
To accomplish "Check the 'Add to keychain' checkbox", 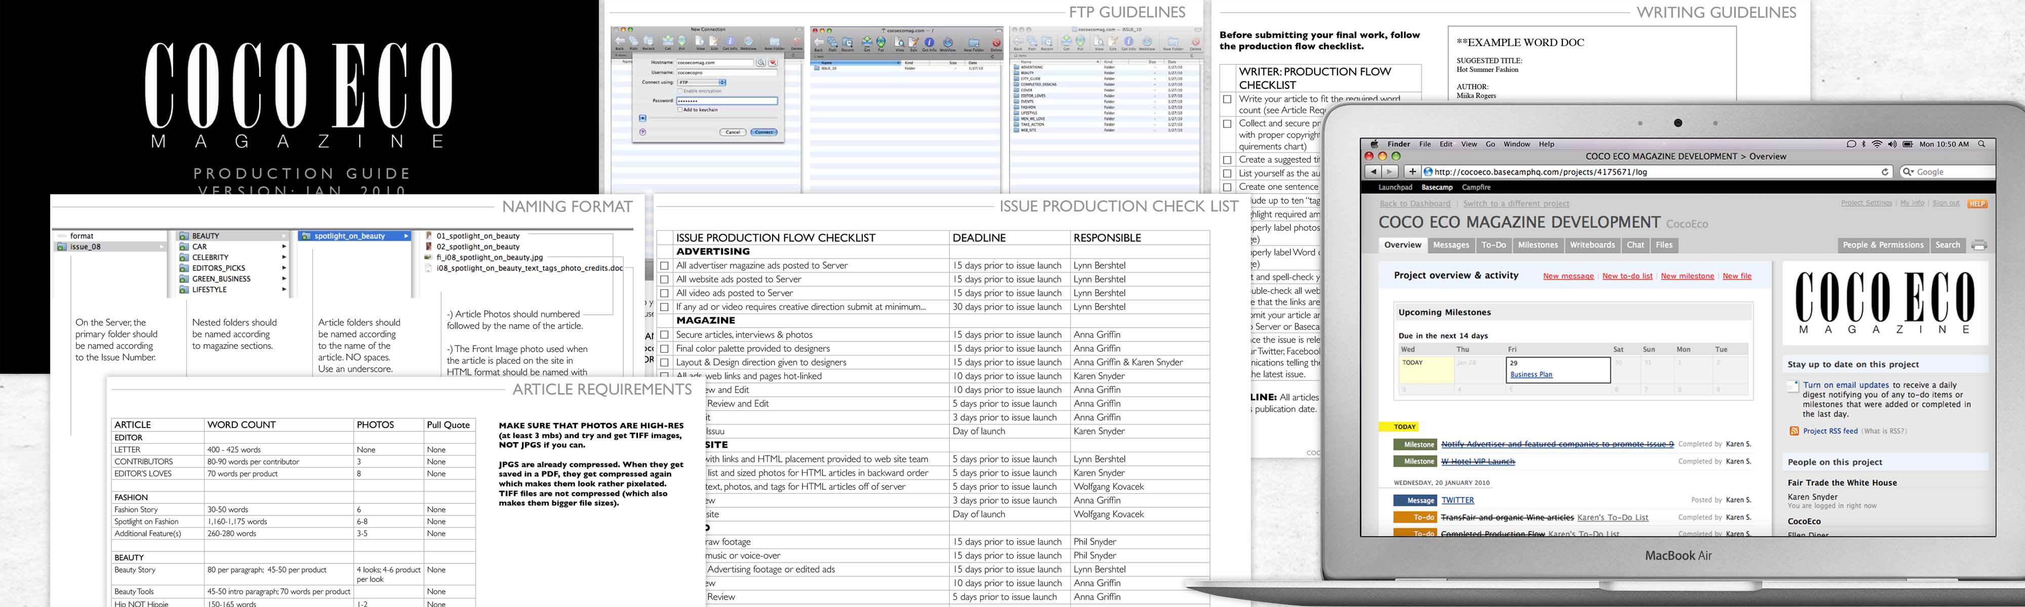I will [680, 110].
